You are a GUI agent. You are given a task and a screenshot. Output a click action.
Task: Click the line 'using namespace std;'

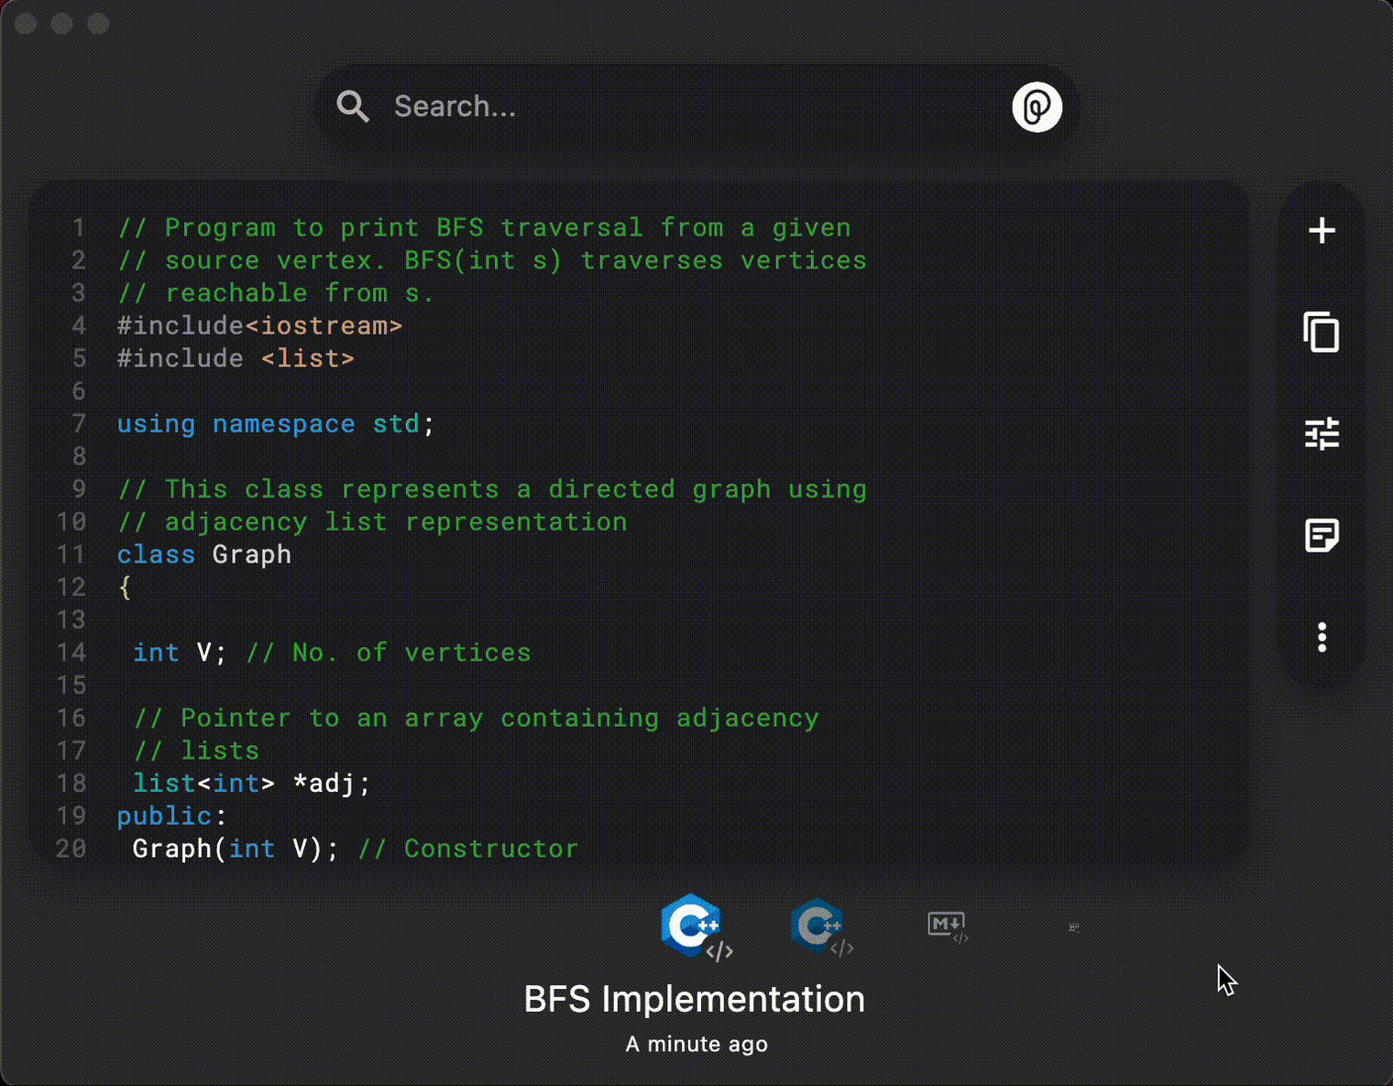pyautogui.click(x=276, y=423)
